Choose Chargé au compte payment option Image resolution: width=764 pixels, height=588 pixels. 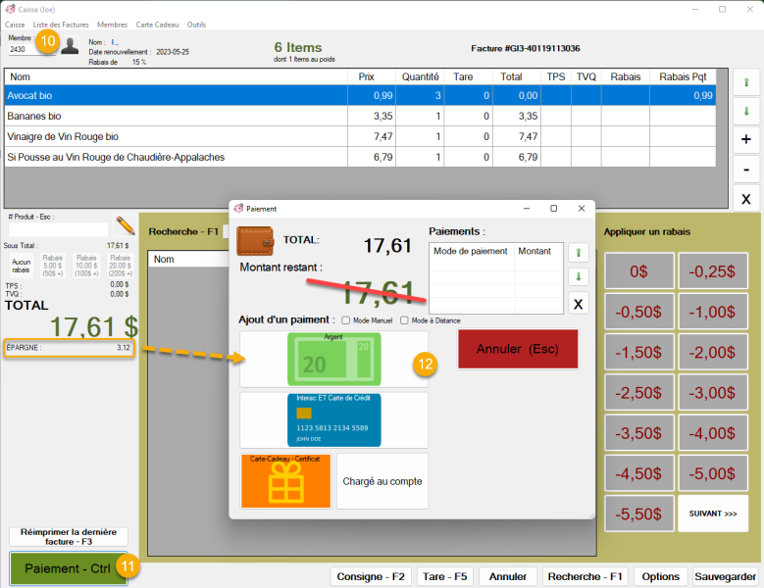[x=382, y=481]
